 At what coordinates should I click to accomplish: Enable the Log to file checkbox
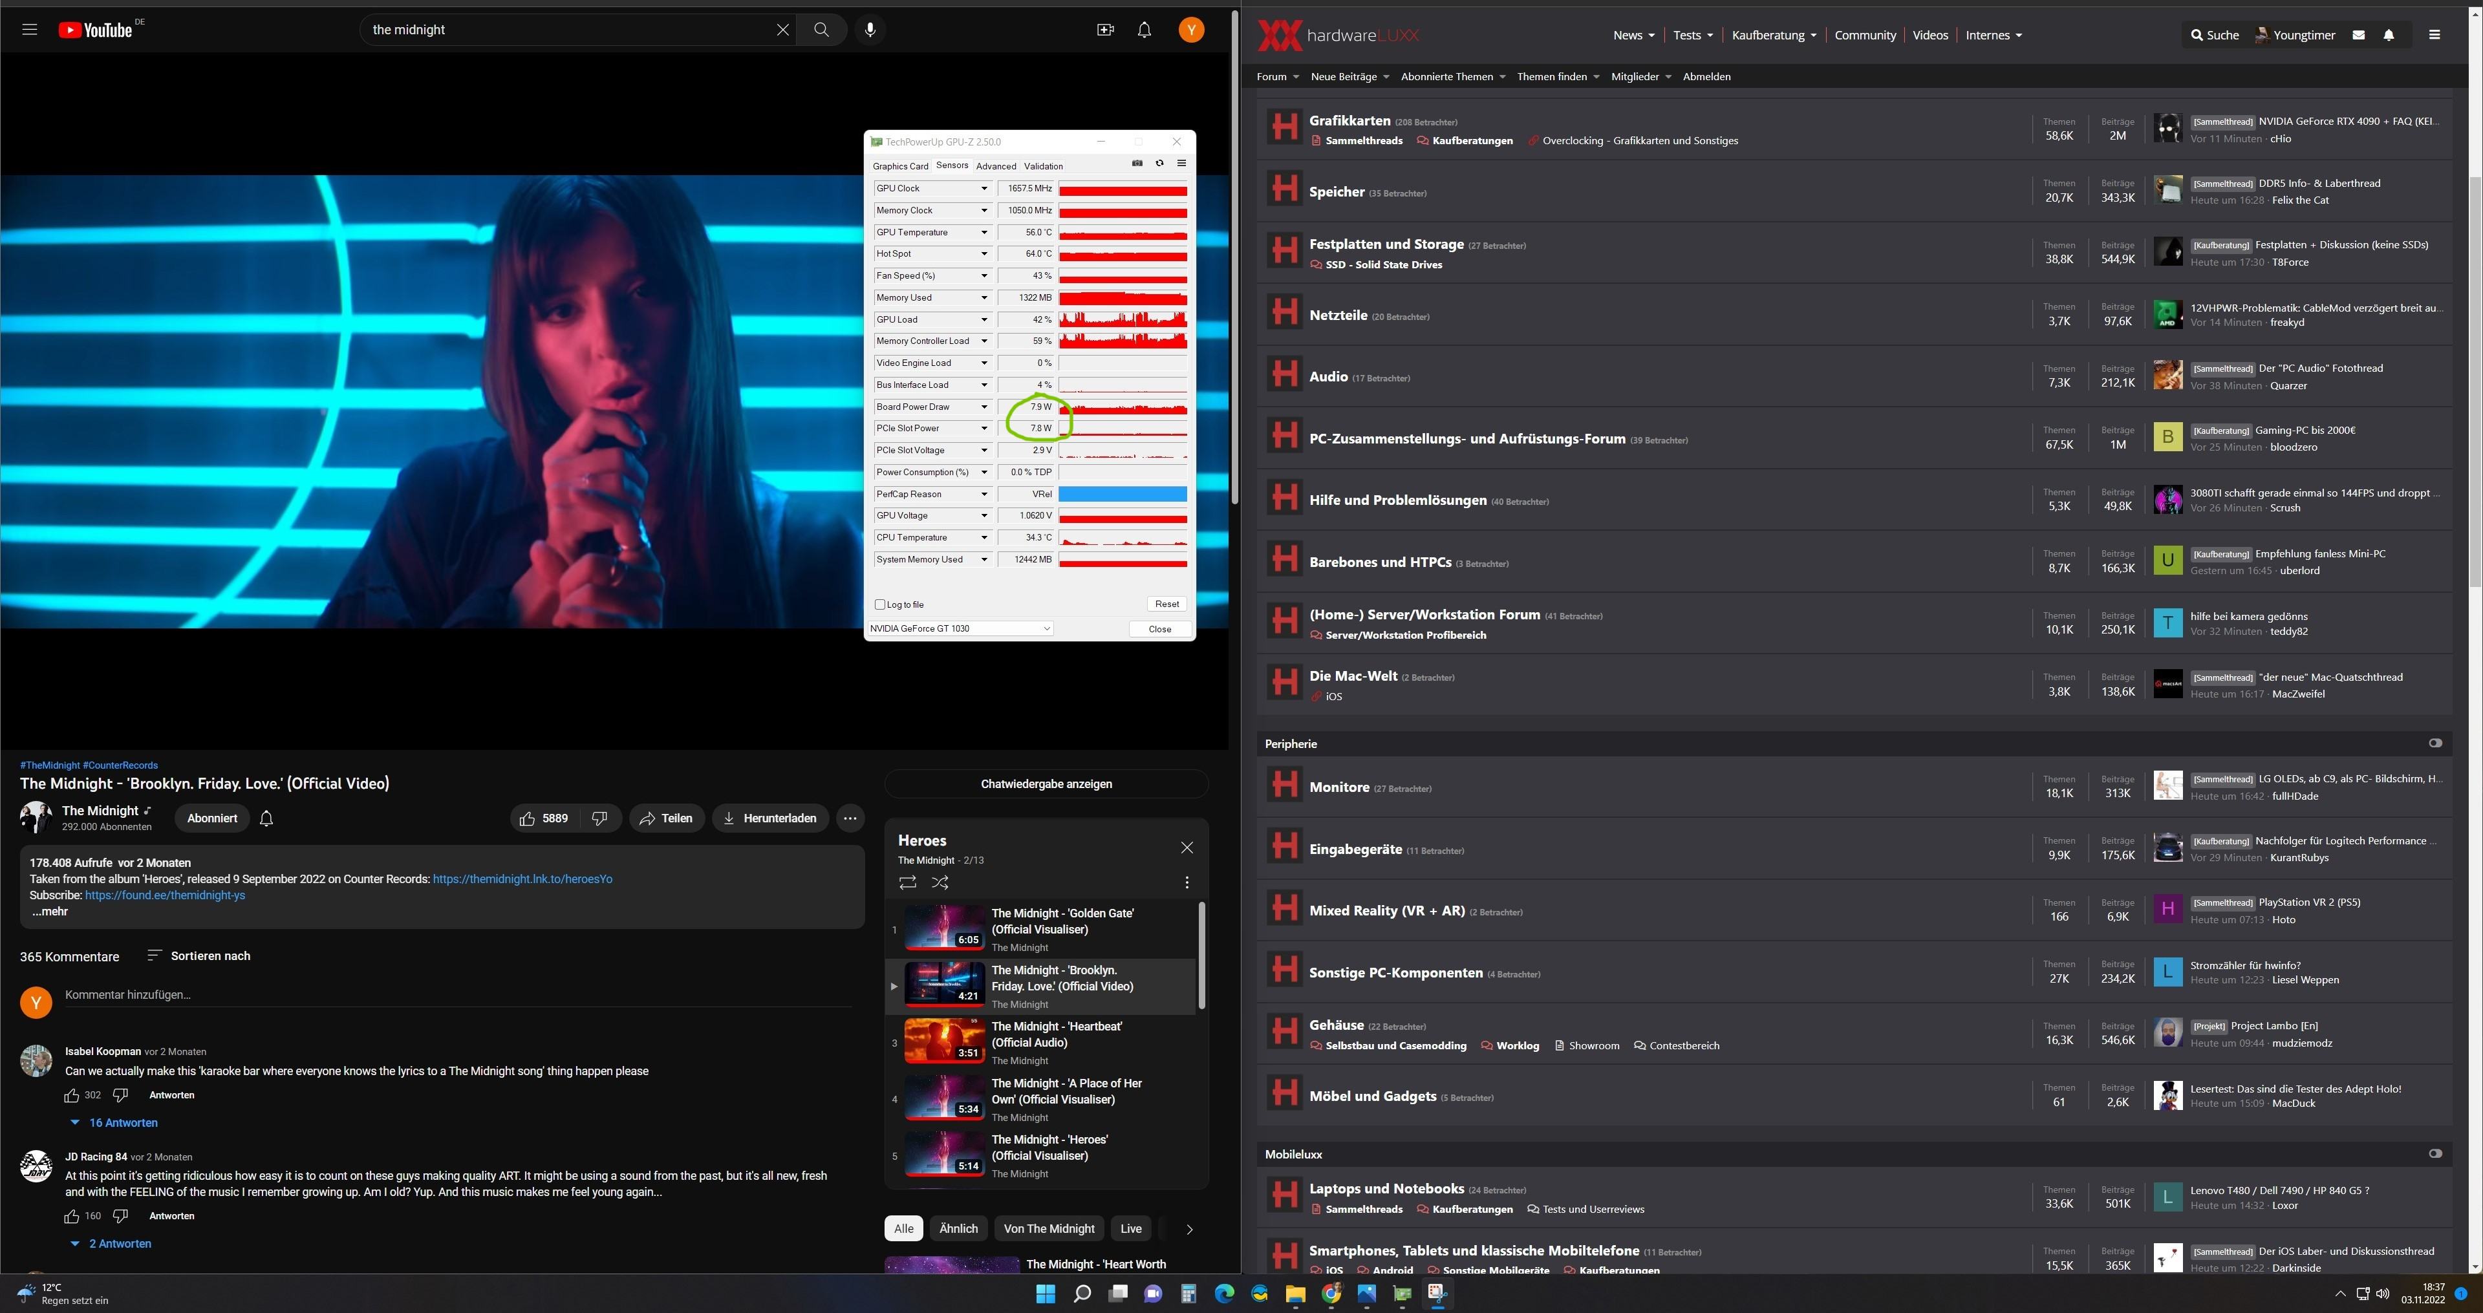pos(880,604)
